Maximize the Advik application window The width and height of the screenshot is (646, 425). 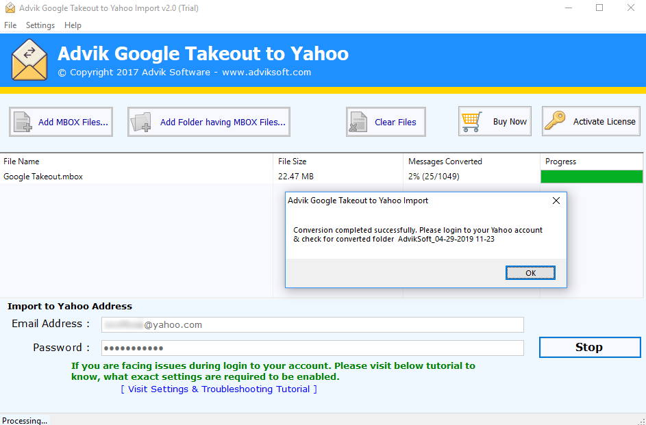[x=599, y=8]
